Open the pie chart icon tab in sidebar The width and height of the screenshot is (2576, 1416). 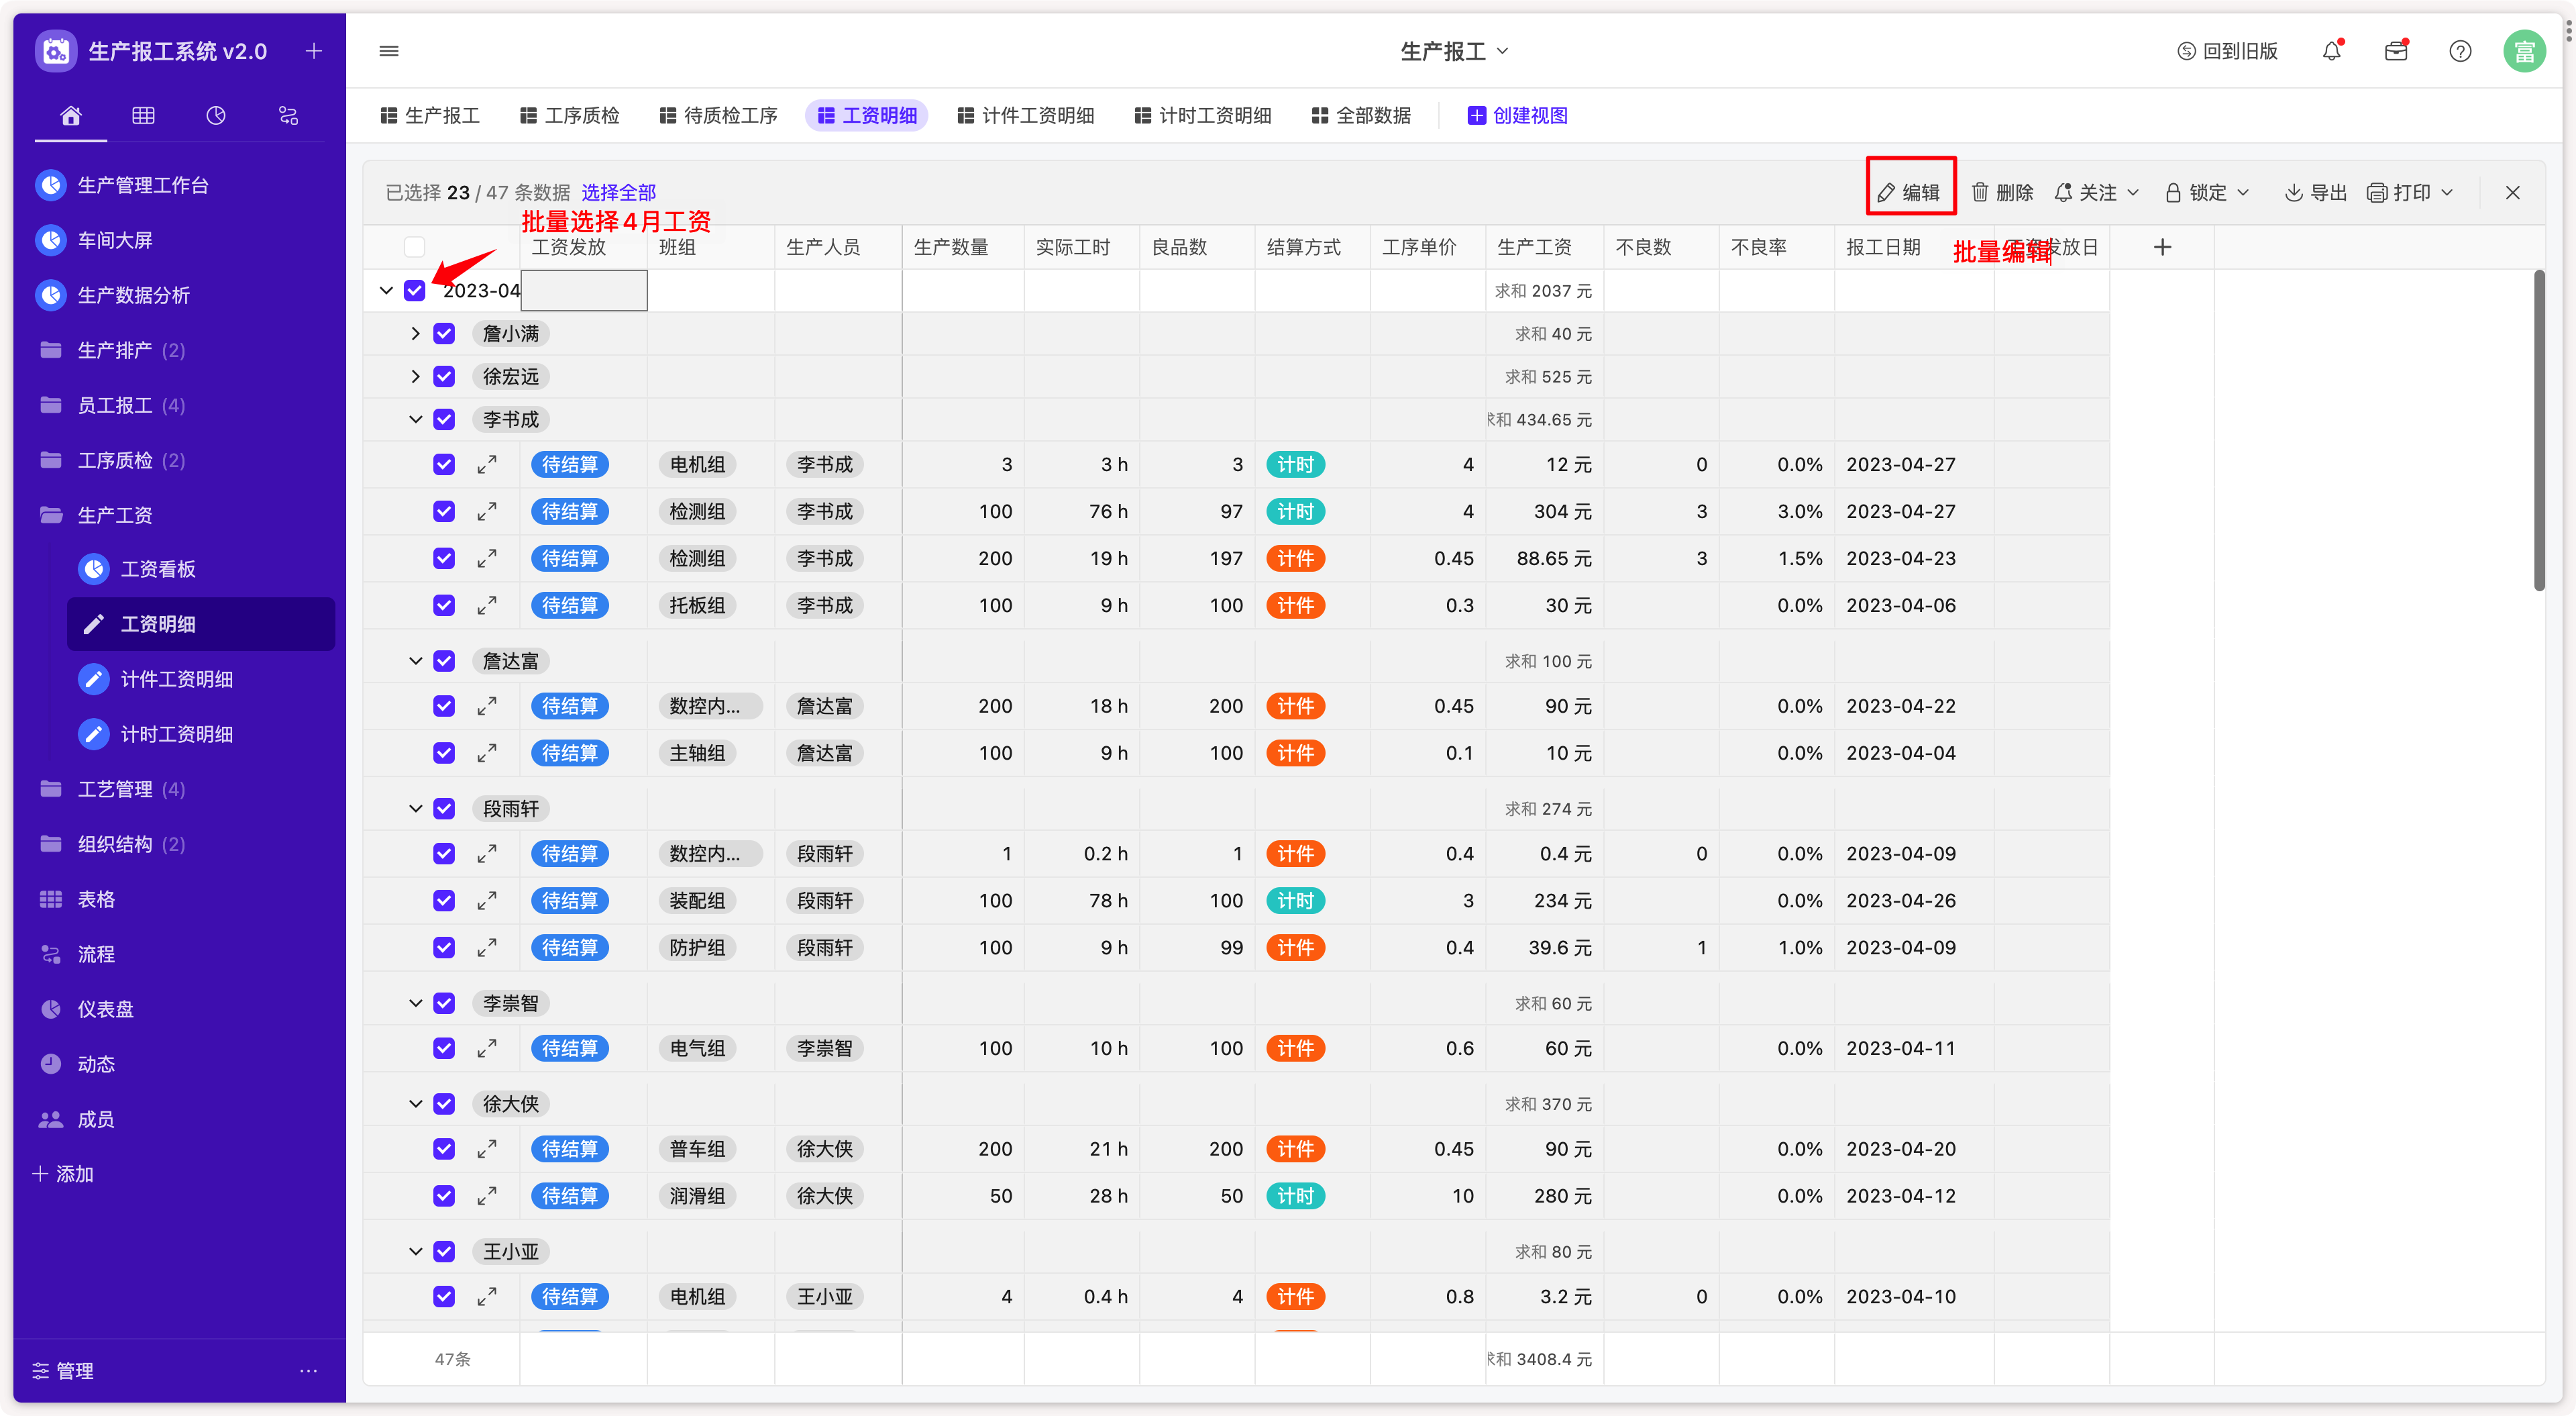pos(216,115)
